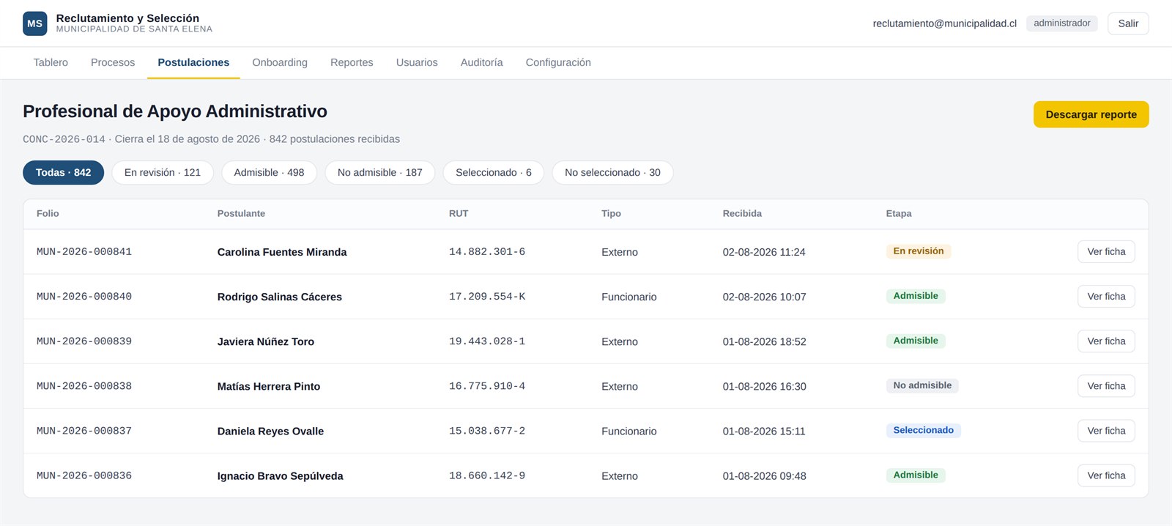Filter by No admisible · 187
The height and width of the screenshot is (526, 1172).
coord(380,173)
